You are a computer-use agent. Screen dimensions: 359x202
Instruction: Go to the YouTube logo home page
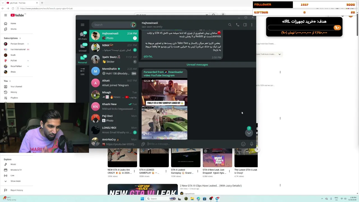[17, 15]
